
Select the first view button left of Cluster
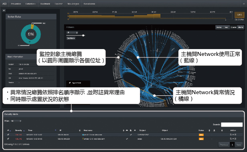219,27
